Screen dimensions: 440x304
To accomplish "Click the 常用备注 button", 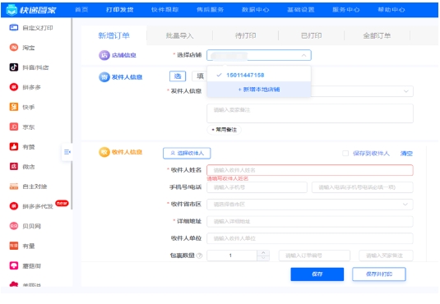I will (x=224, y=130).
